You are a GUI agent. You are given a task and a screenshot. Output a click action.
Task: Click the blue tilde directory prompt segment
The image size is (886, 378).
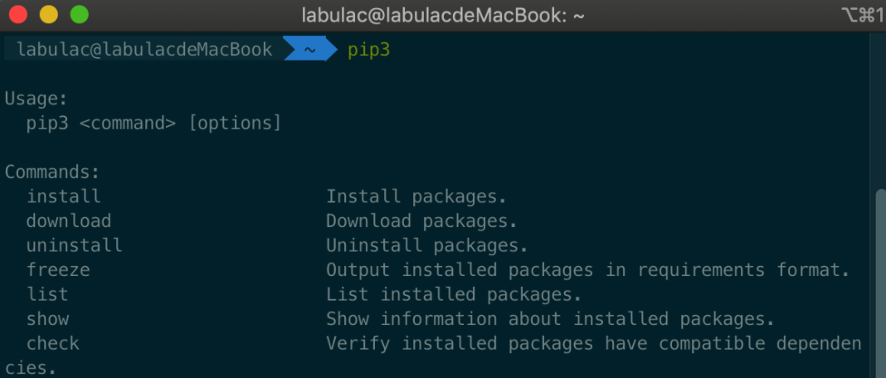309,50
